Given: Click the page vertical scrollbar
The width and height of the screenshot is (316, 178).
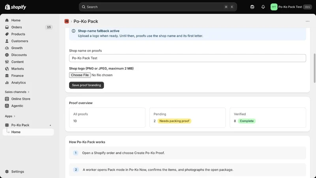Looking at the screenshot, I should (314, 68).
